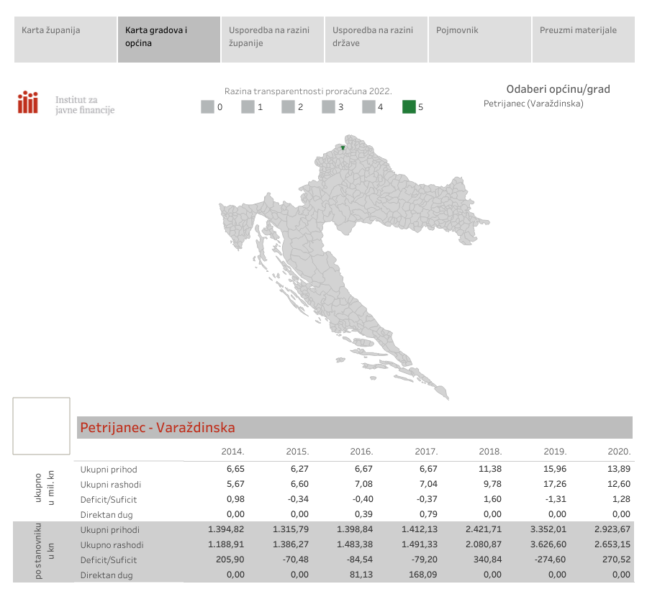This screenshot has height=594, width=647.
Task: Select transparency level 0 legend swatch
Action: 208,107
